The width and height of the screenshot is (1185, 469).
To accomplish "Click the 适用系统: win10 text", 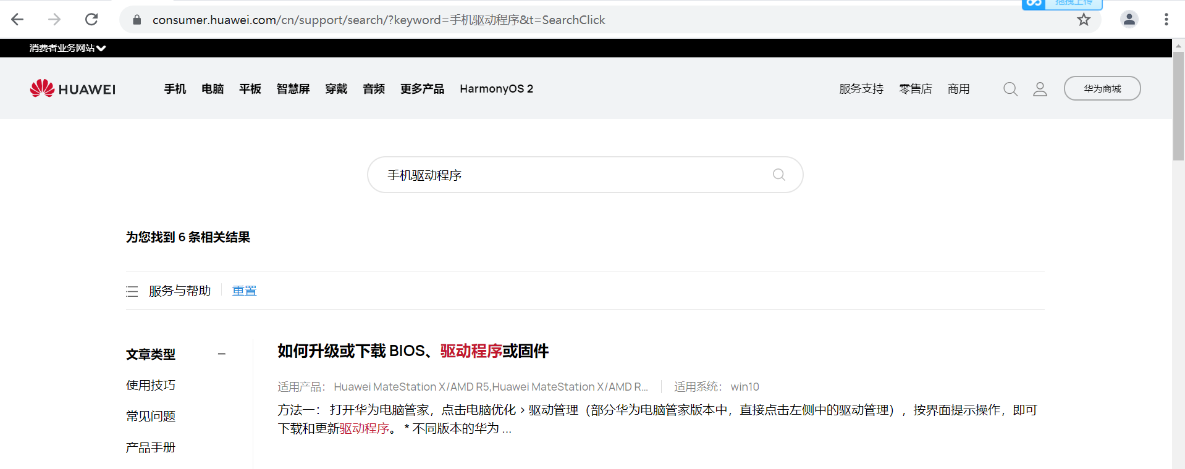I will (717, 387).
